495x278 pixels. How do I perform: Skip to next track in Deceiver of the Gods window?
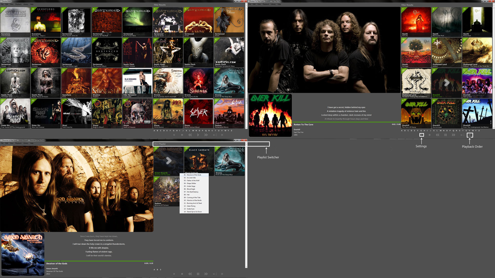pyautogui.click(x=206, y=274)
